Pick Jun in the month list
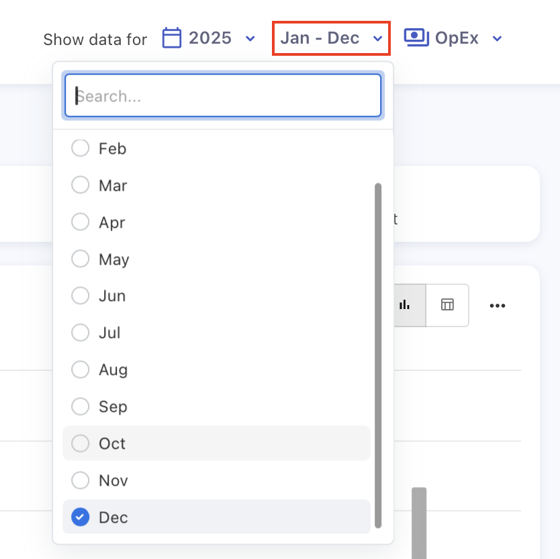560x559 pixels. pos(81,296)
